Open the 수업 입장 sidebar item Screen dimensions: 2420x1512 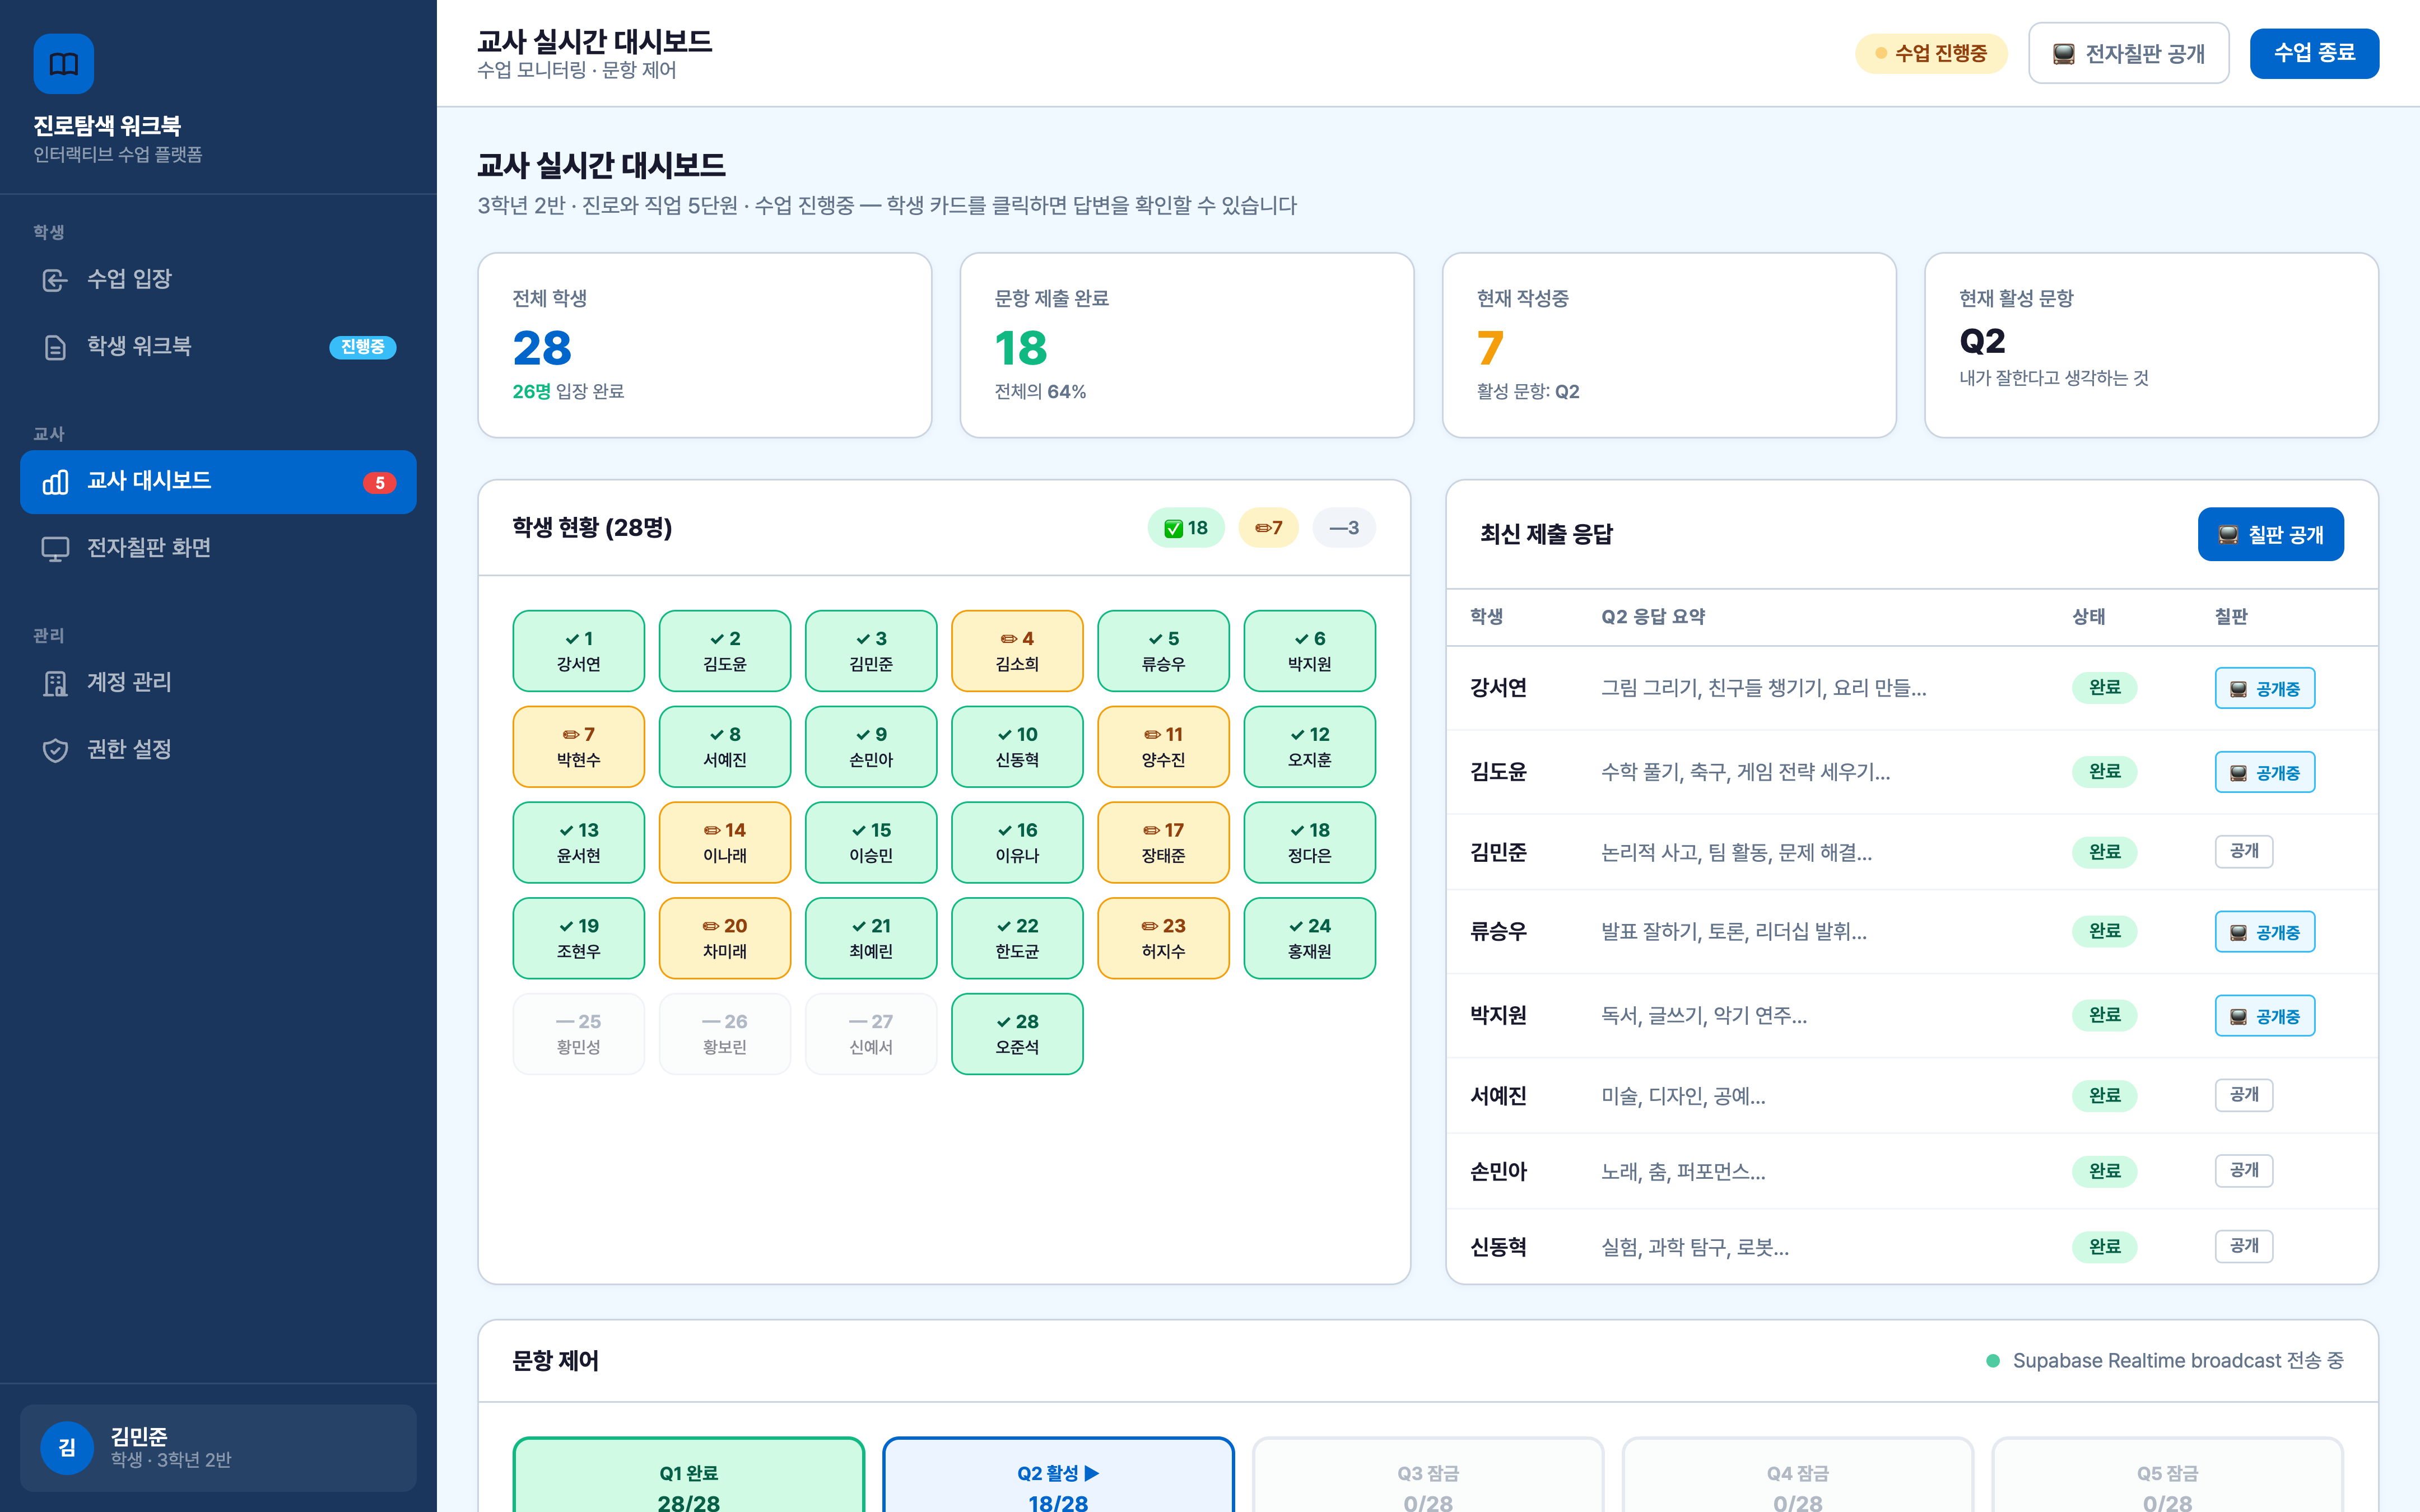coord(218,280)
